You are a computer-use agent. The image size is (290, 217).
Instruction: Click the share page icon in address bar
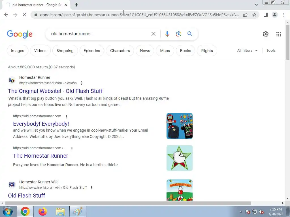tap(245, 15)
